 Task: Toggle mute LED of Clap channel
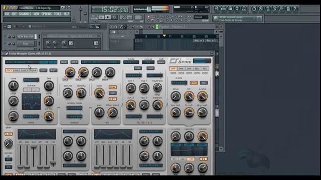(6, 43)
